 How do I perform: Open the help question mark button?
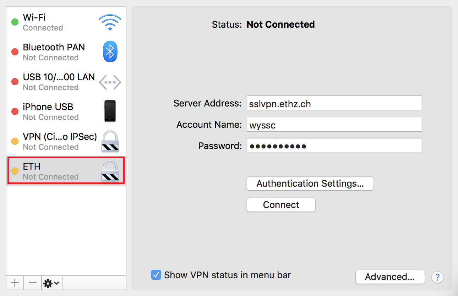tap(437, 277)
